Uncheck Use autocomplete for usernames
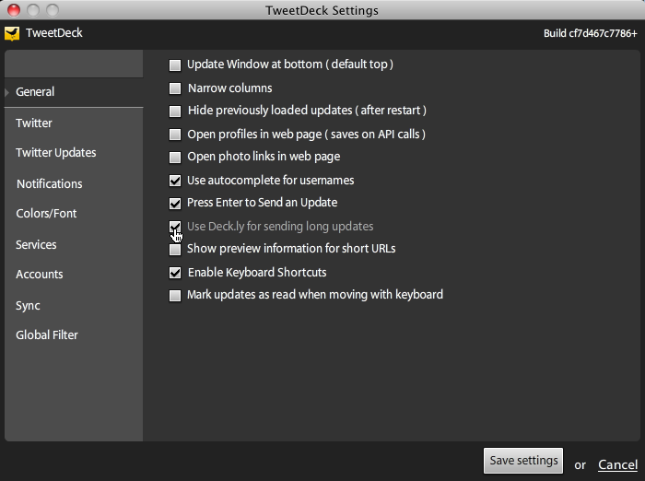Image resolution: width=645 pixels, height=481 pixels. 175,181
